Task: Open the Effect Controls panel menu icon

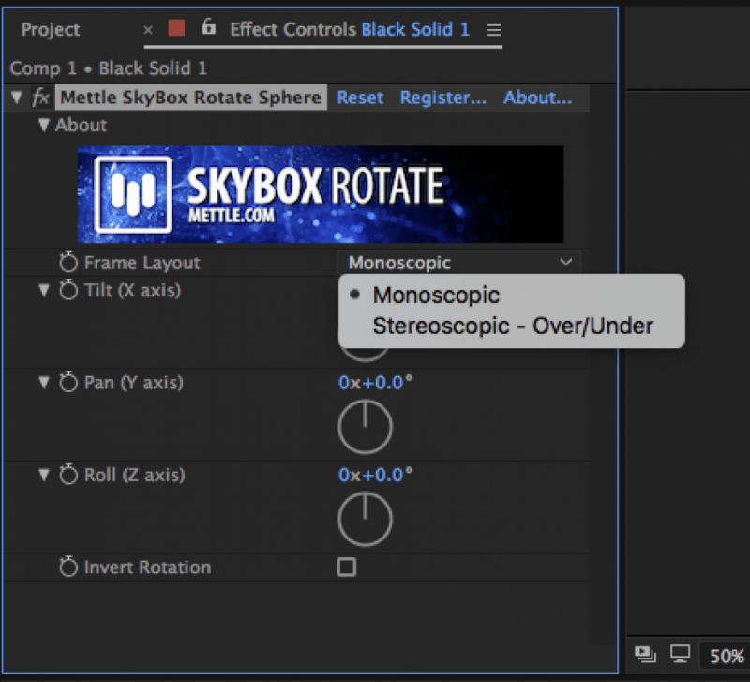Action: click(x=494, y=29)
